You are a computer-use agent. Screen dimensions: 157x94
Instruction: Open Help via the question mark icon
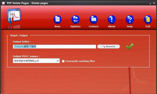tap(130, 19)
